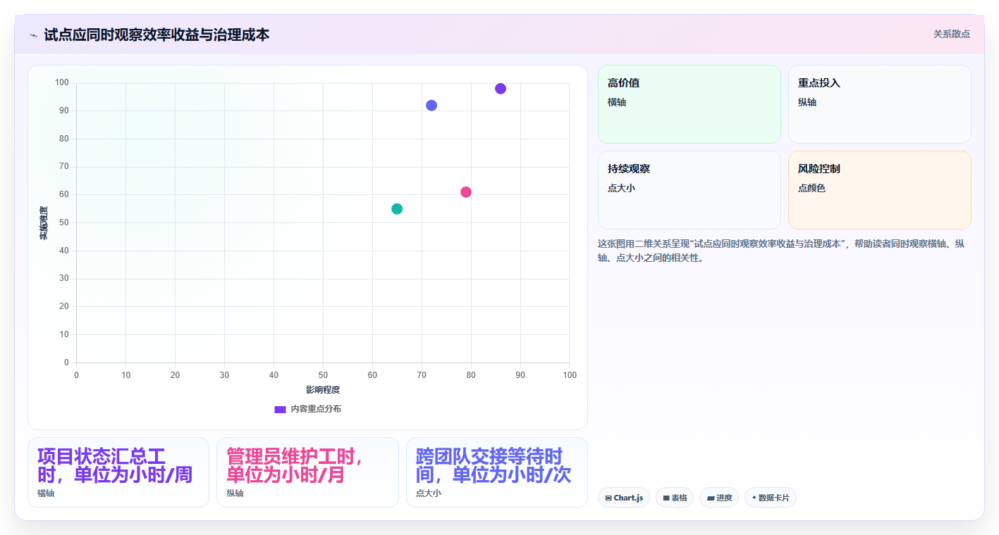999x535 pixels.
Task: Click the 表格 chip icon
Action: point(666,498)
